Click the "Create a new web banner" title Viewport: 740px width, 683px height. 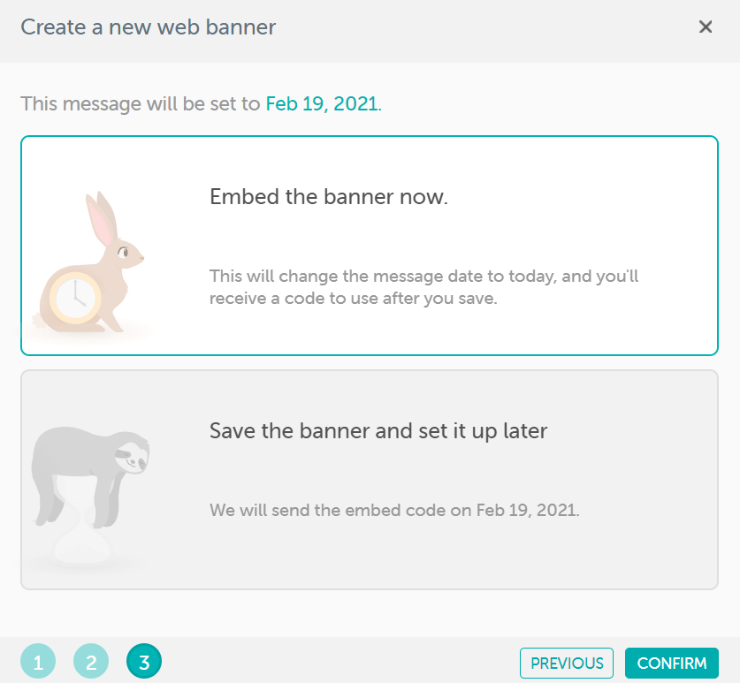tap(149, 27)
